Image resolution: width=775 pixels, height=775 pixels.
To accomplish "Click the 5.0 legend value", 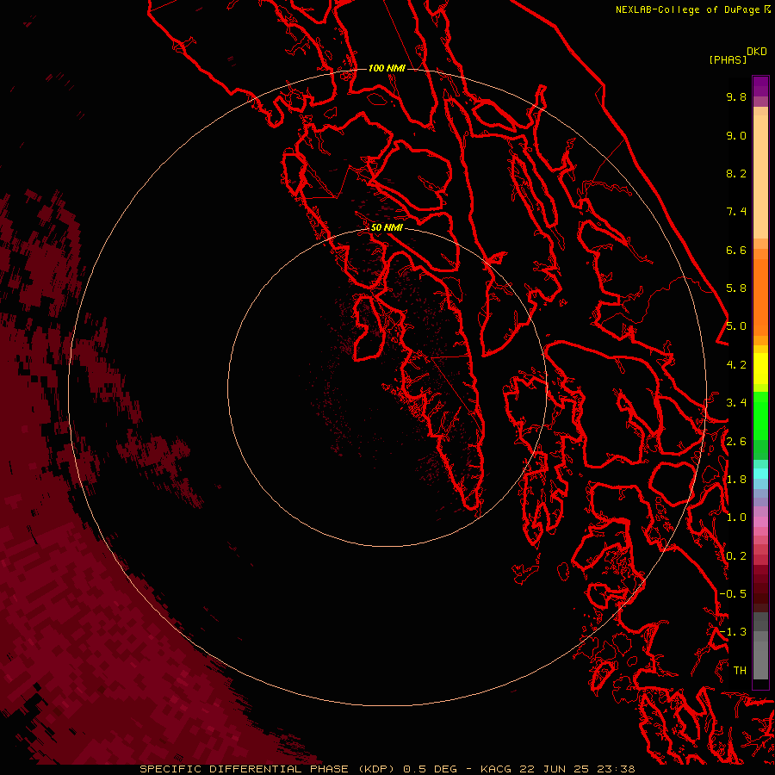I will point(736,326).
